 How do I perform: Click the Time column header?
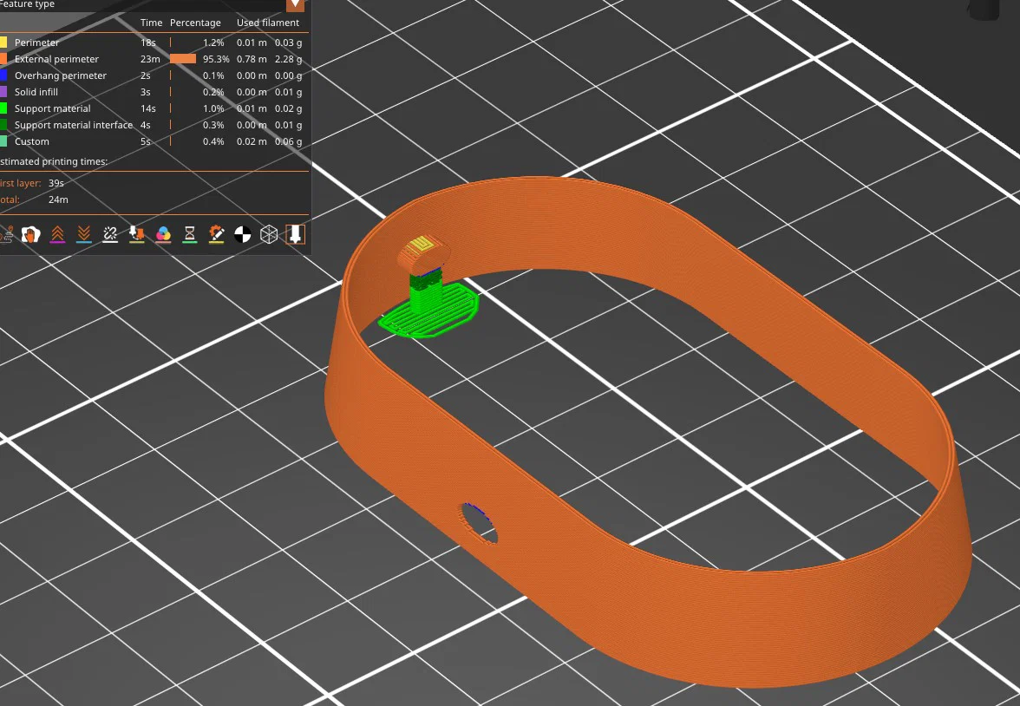[x=152, y=23]
